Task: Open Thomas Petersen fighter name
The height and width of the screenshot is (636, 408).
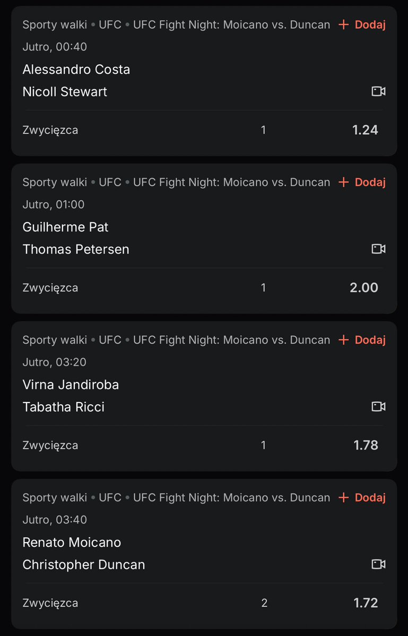Action: tap(76, 249)
